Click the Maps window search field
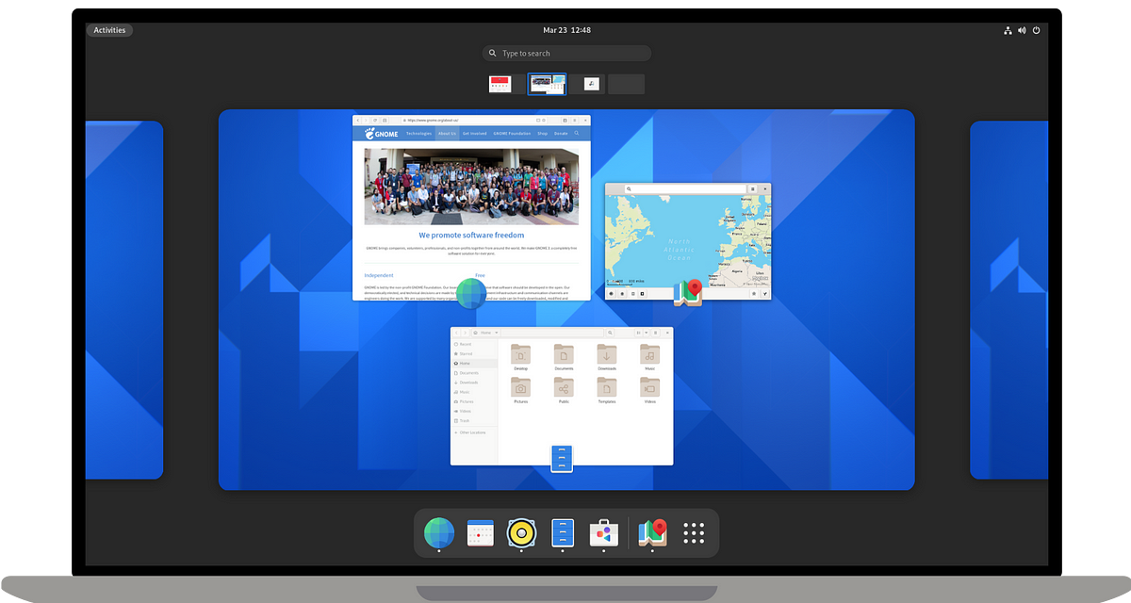 point(685,188)
